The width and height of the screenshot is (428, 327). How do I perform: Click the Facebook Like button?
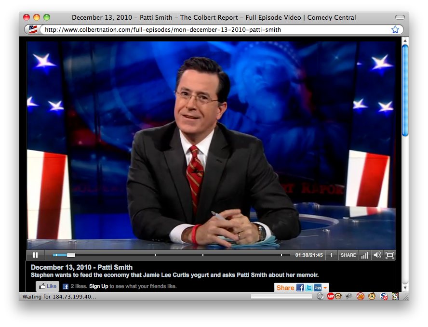pyautogui.click(x=48, y=286)
